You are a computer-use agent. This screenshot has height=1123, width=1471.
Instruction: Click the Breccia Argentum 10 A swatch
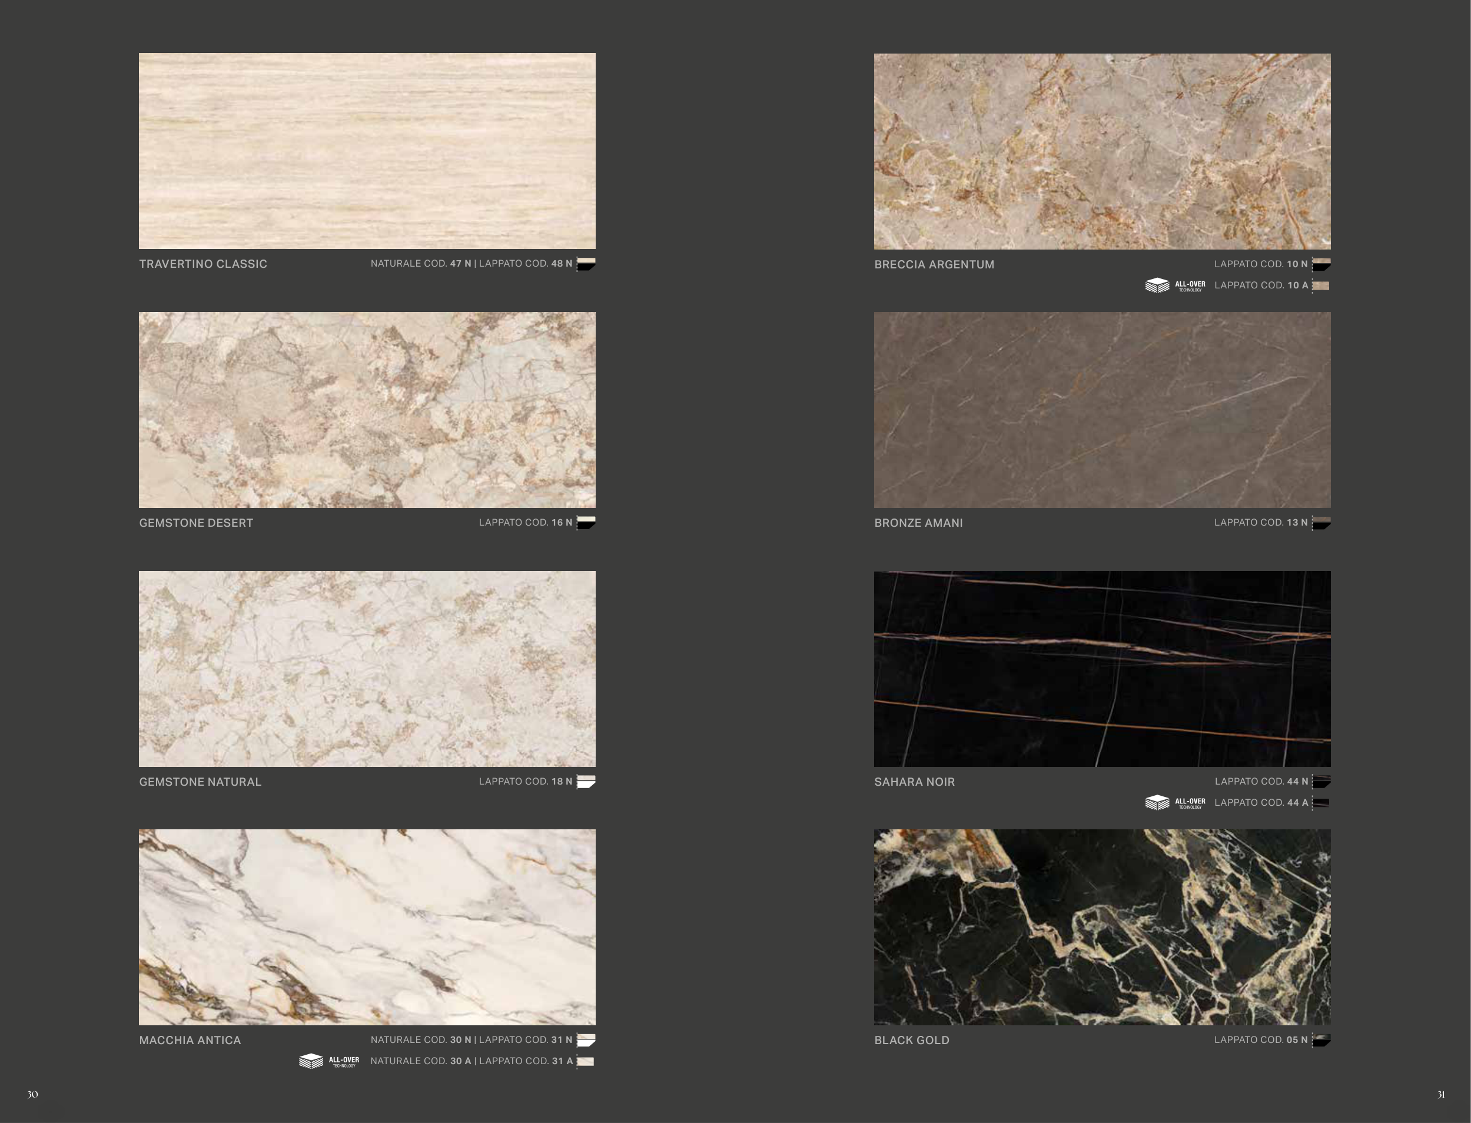[x=1321, y=285]
